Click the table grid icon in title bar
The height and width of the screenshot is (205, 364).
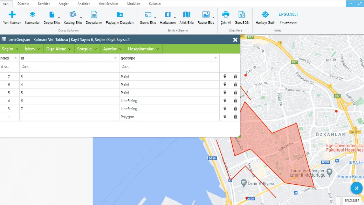[4, 39]
